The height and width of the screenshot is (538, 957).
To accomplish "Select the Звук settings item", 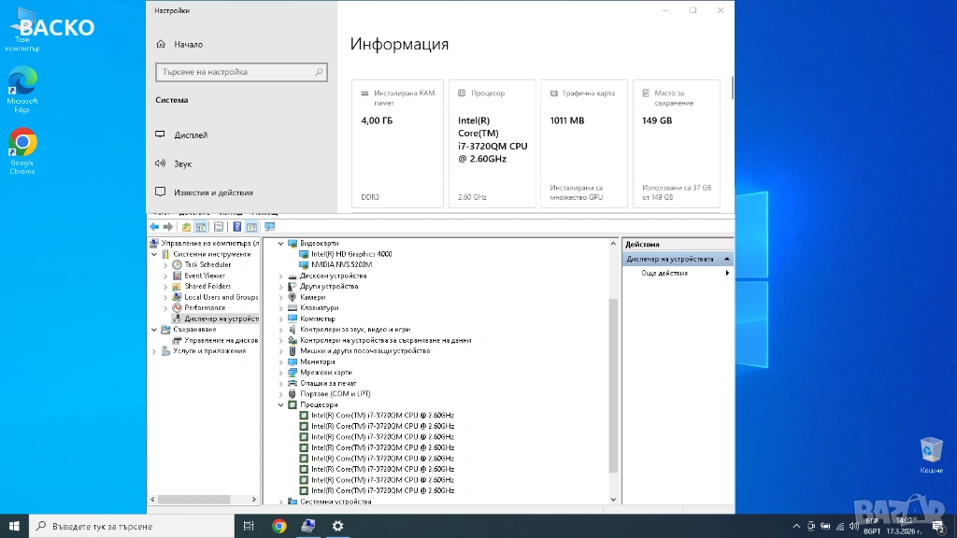I will pos(182,163).
